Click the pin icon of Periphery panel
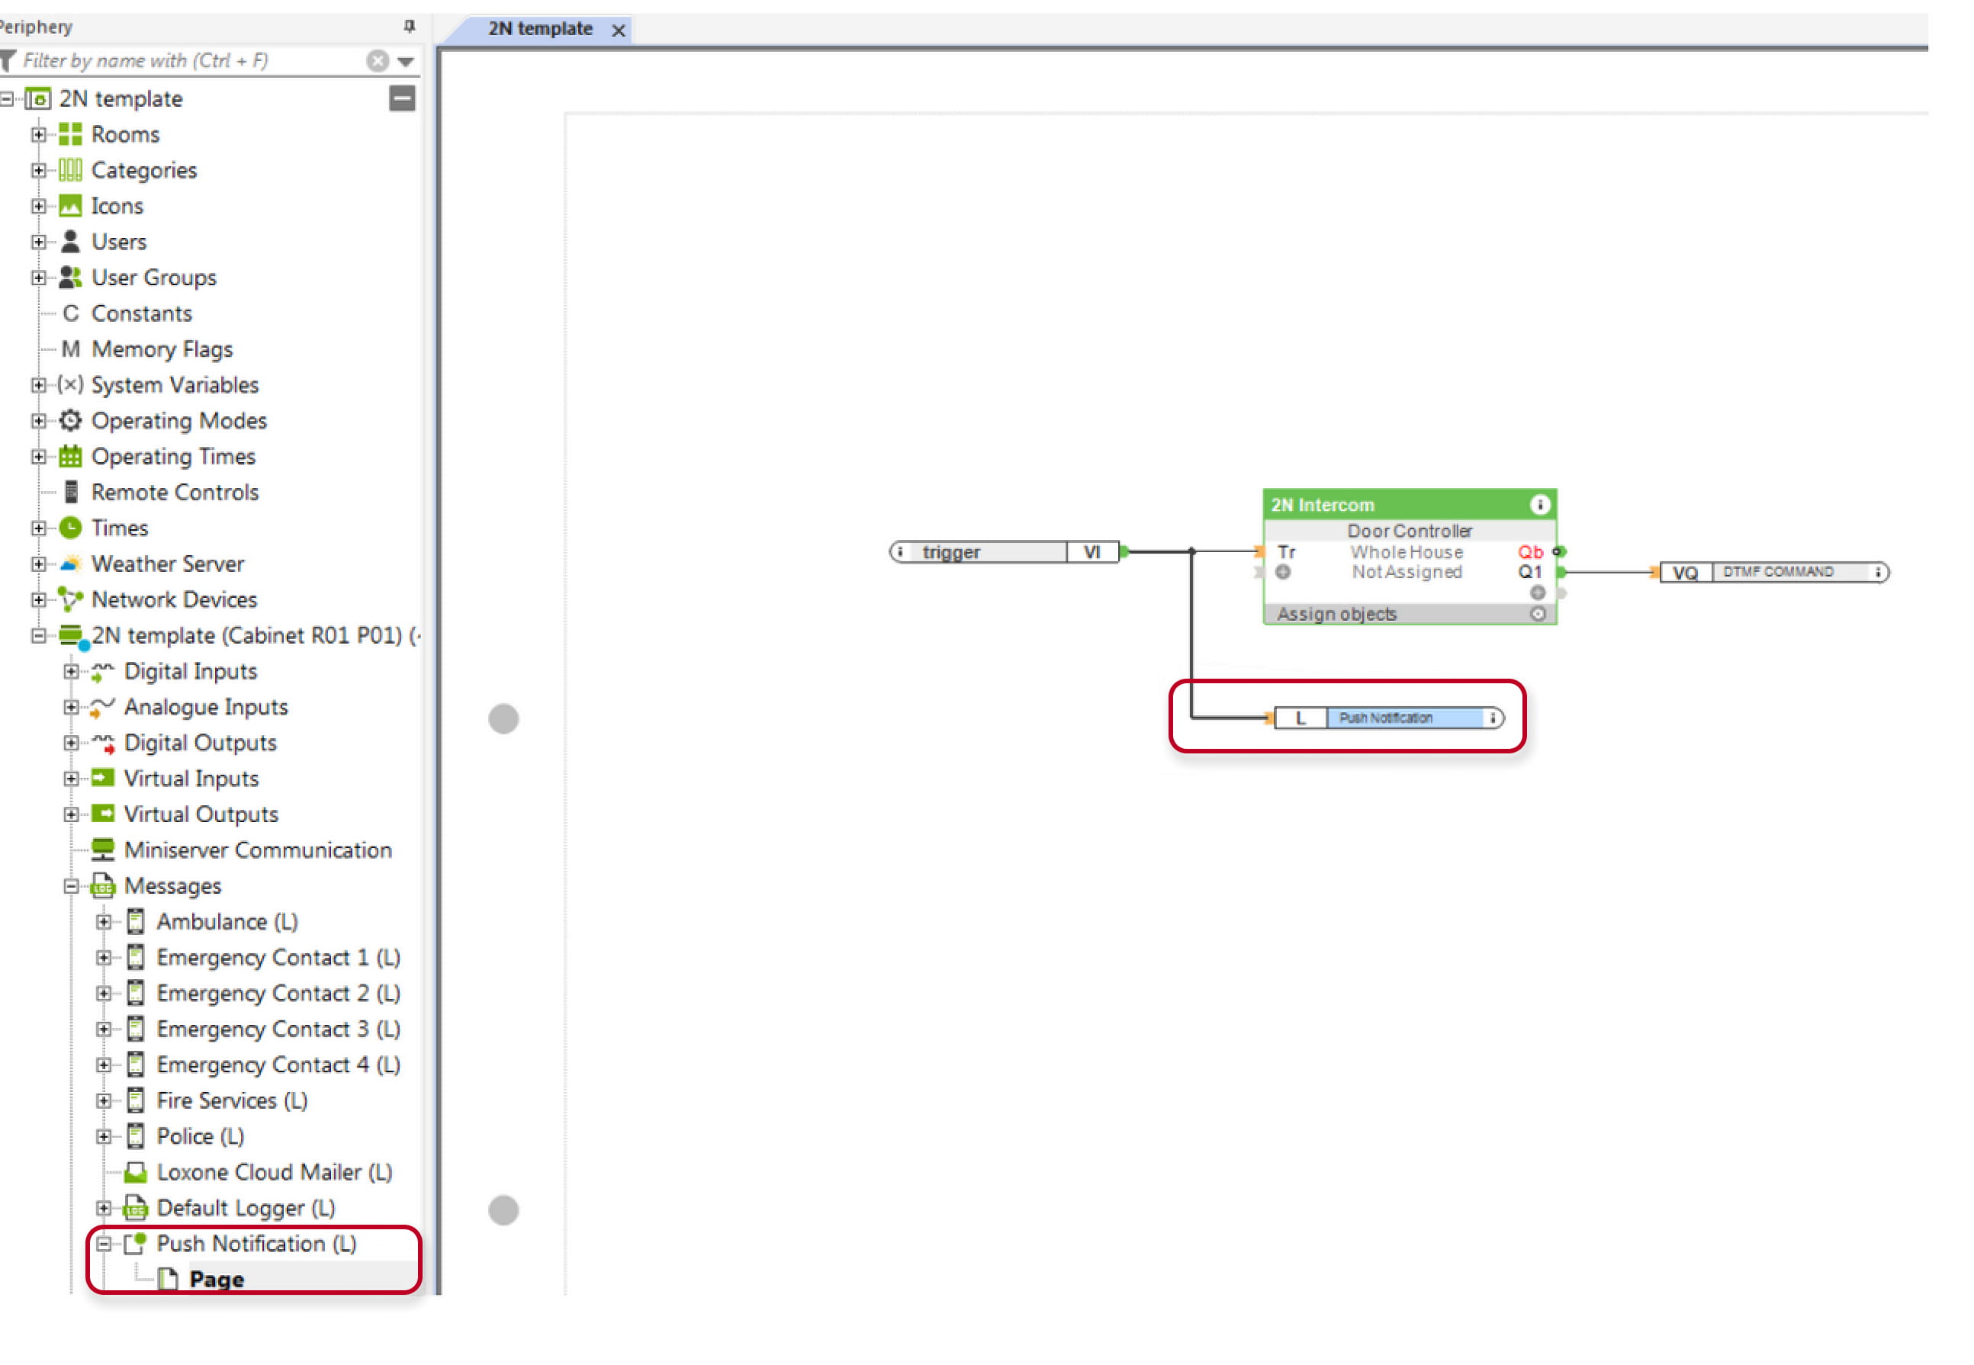This screenshot has height=1365, width=1974. coord(409,27)
